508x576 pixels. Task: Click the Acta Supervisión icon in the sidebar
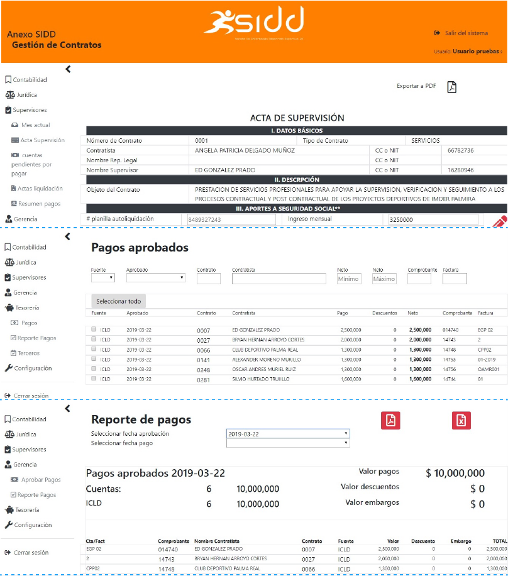[x=15, y=140]
